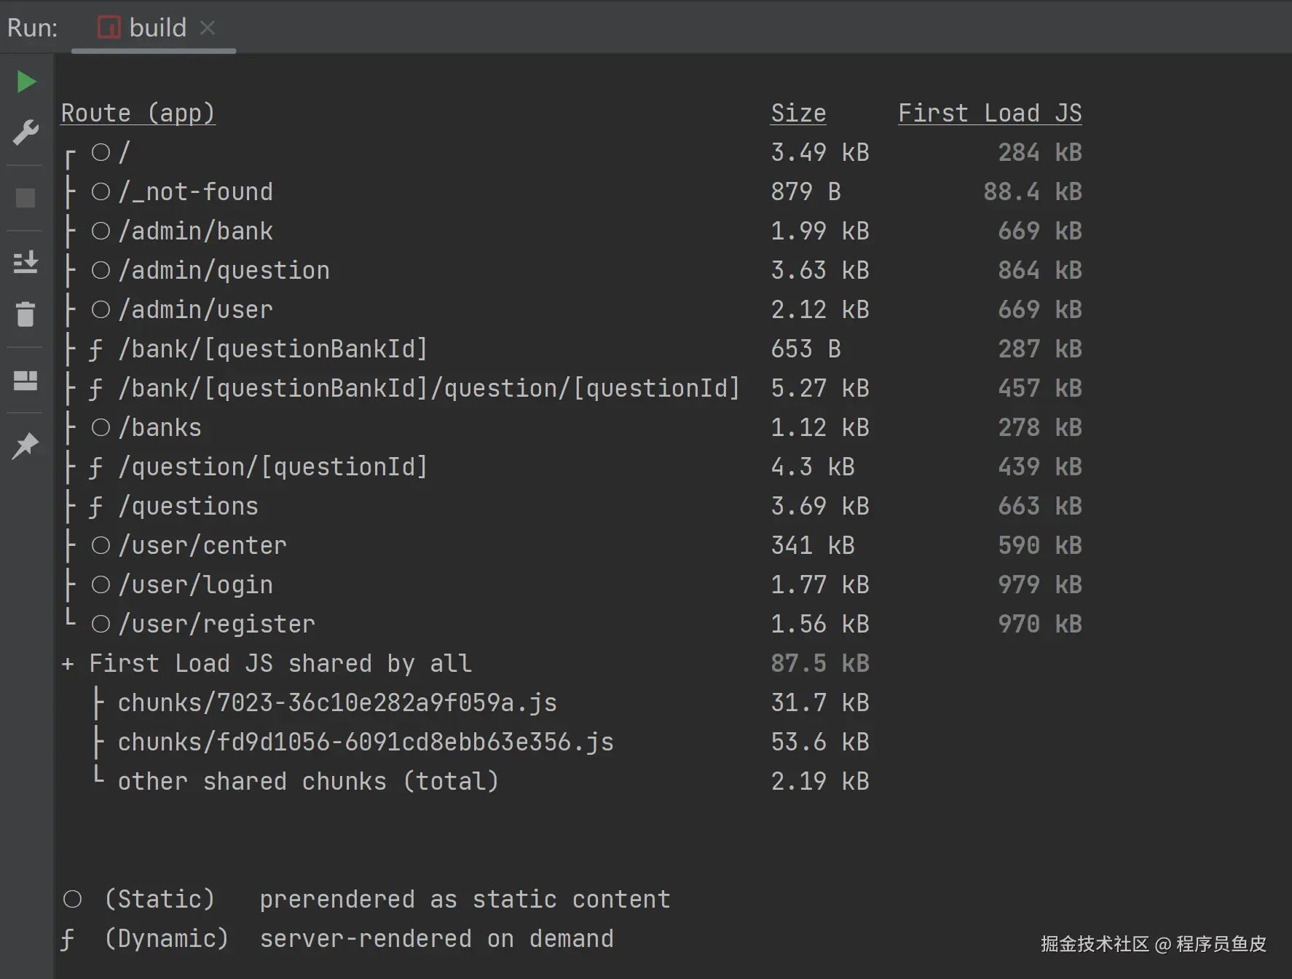
Task: Click the underlined Route (app) header
Action: point(138,113)
